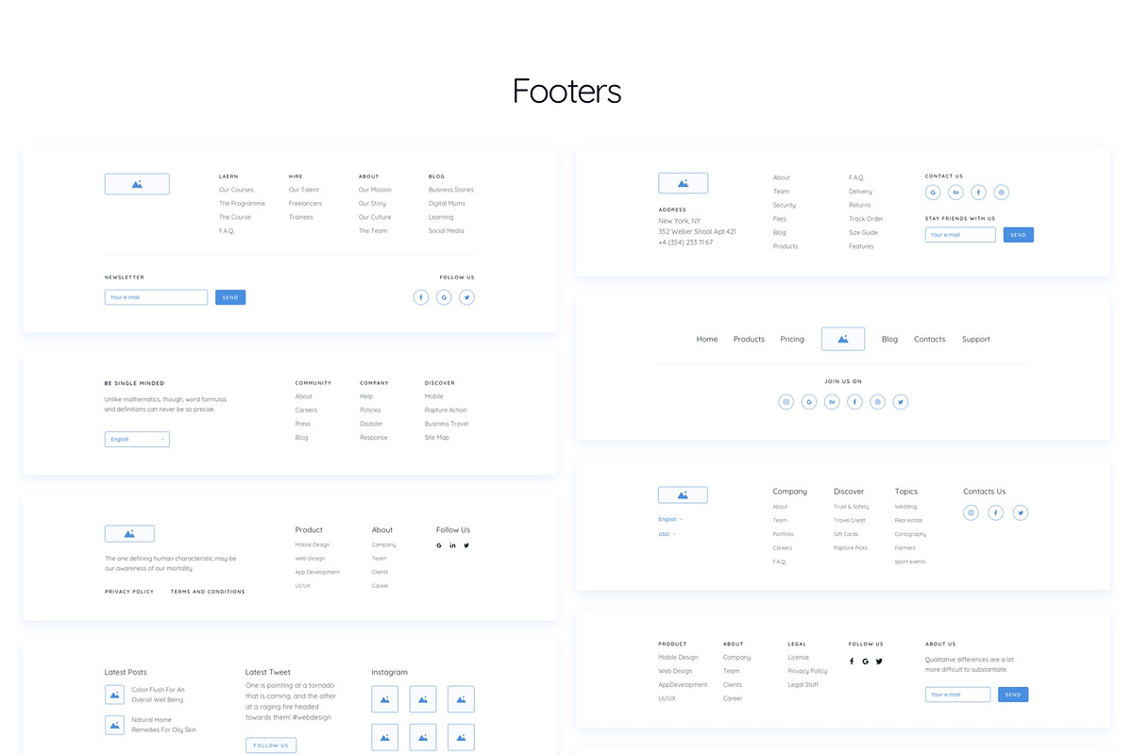This screenshot has height=755, width=1133.
Task: Click the Twitter icon next to Contacts Us heading
Action: pos(1020,512)
